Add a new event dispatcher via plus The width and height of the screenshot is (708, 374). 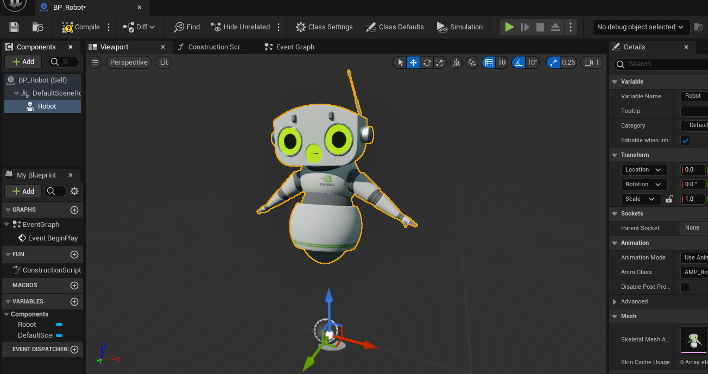point(74,350)
